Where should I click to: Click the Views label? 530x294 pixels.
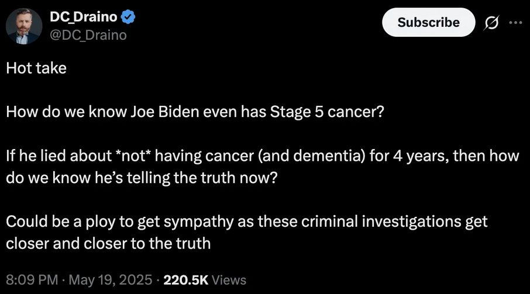229,280
